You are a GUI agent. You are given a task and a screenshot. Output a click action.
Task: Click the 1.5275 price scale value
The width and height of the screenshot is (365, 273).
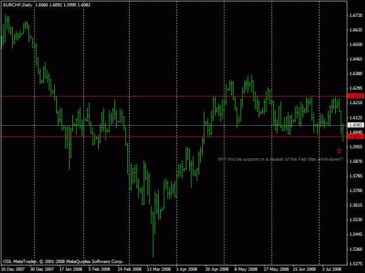tap(356, 264)
